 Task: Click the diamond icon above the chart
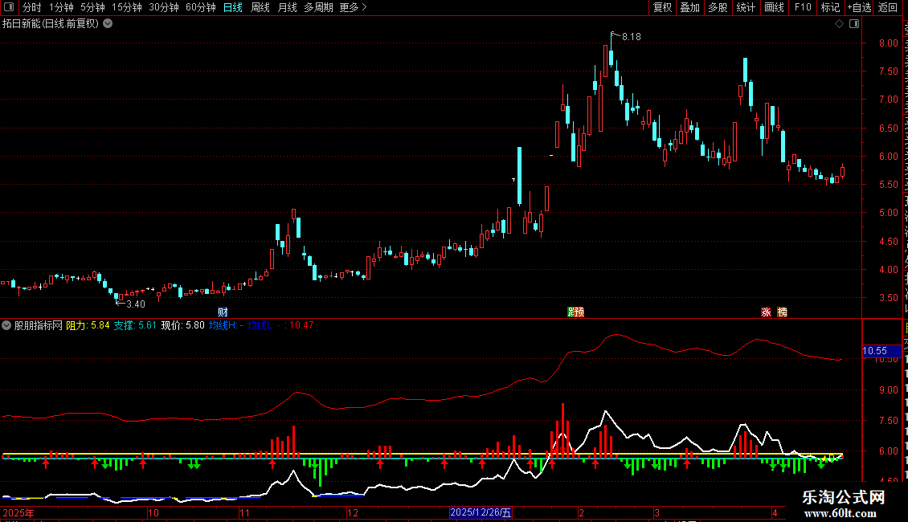pyautogui.click(x=839, y=24)
